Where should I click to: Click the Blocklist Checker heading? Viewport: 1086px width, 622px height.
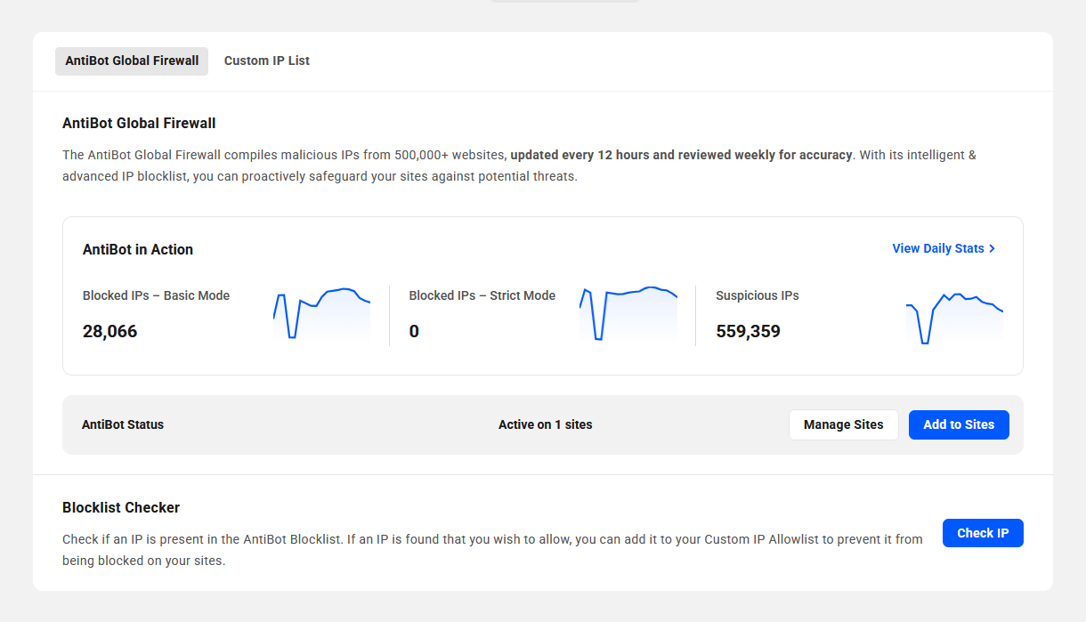click(x=121, y=507)
